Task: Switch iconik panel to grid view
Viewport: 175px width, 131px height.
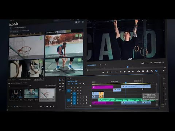Action: pyautogui.click(x=76, y=22)
